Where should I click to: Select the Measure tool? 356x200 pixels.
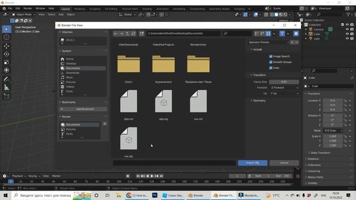tap(6, 87)
